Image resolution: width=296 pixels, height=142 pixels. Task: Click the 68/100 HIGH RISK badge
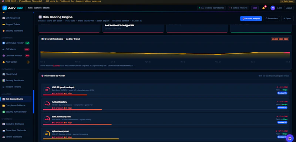(280, 39)
